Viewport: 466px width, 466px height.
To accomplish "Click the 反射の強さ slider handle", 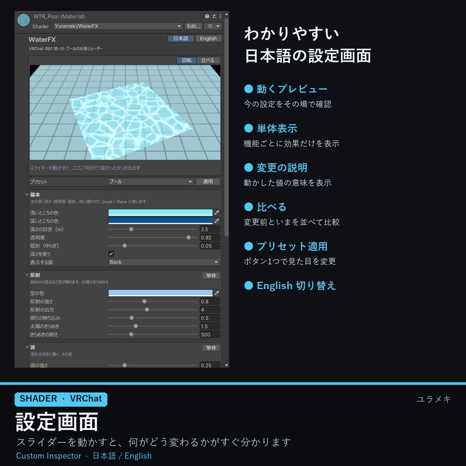I will coord(144,301).
